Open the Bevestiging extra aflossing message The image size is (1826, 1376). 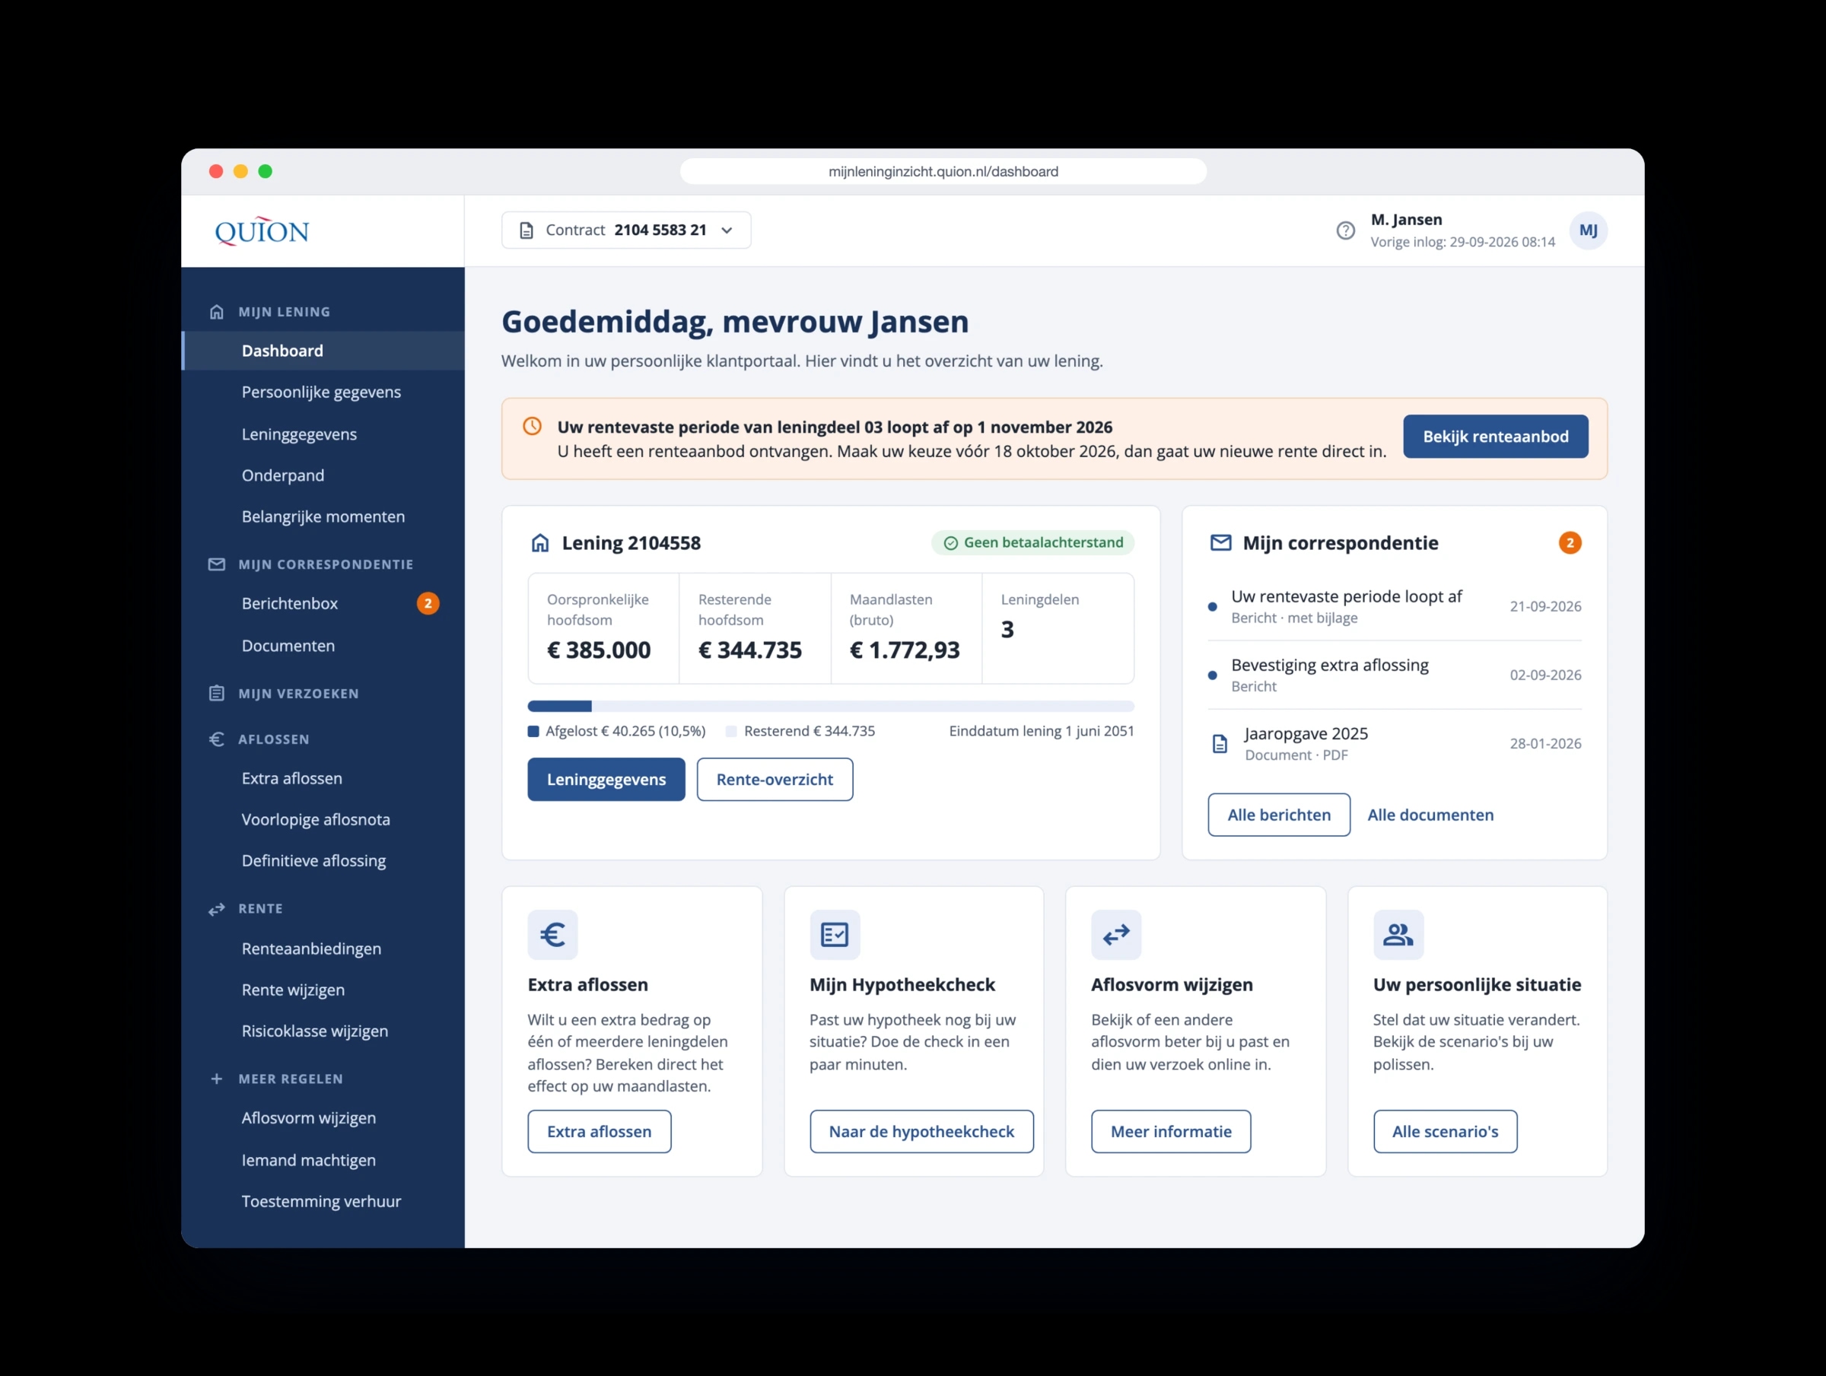1395,675
